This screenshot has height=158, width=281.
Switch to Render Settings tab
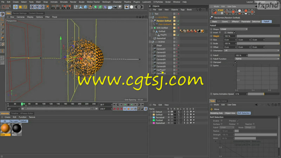coord(20,13)
